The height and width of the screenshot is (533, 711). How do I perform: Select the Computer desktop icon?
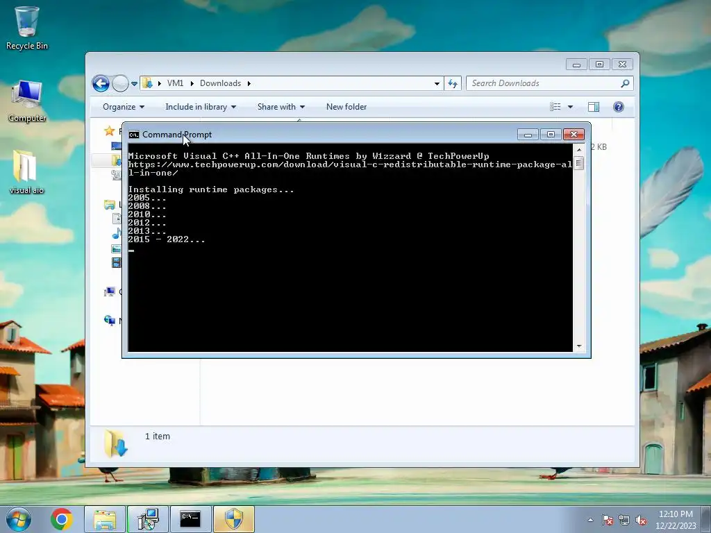pyautogui.click(x=27, y=101)
